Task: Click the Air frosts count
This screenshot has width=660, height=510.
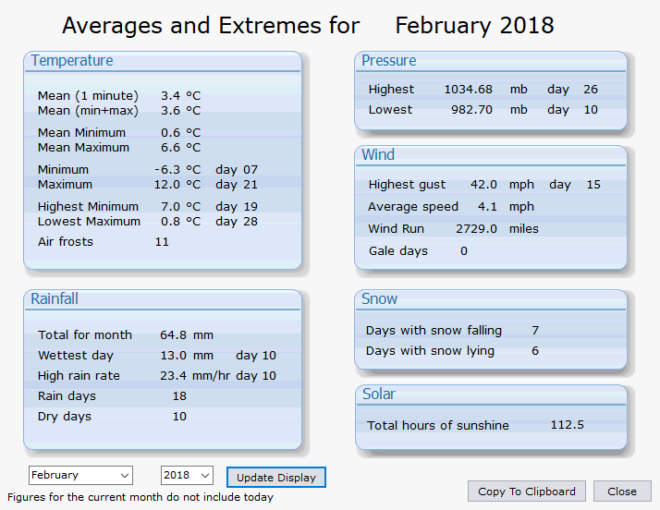Action: coord(162,242)
